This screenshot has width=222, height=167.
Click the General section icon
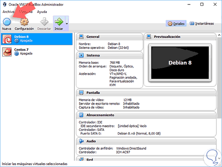81,37
